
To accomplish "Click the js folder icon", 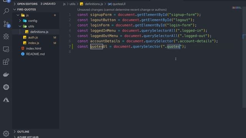I will pyautogui.click(x=23, y=15).
